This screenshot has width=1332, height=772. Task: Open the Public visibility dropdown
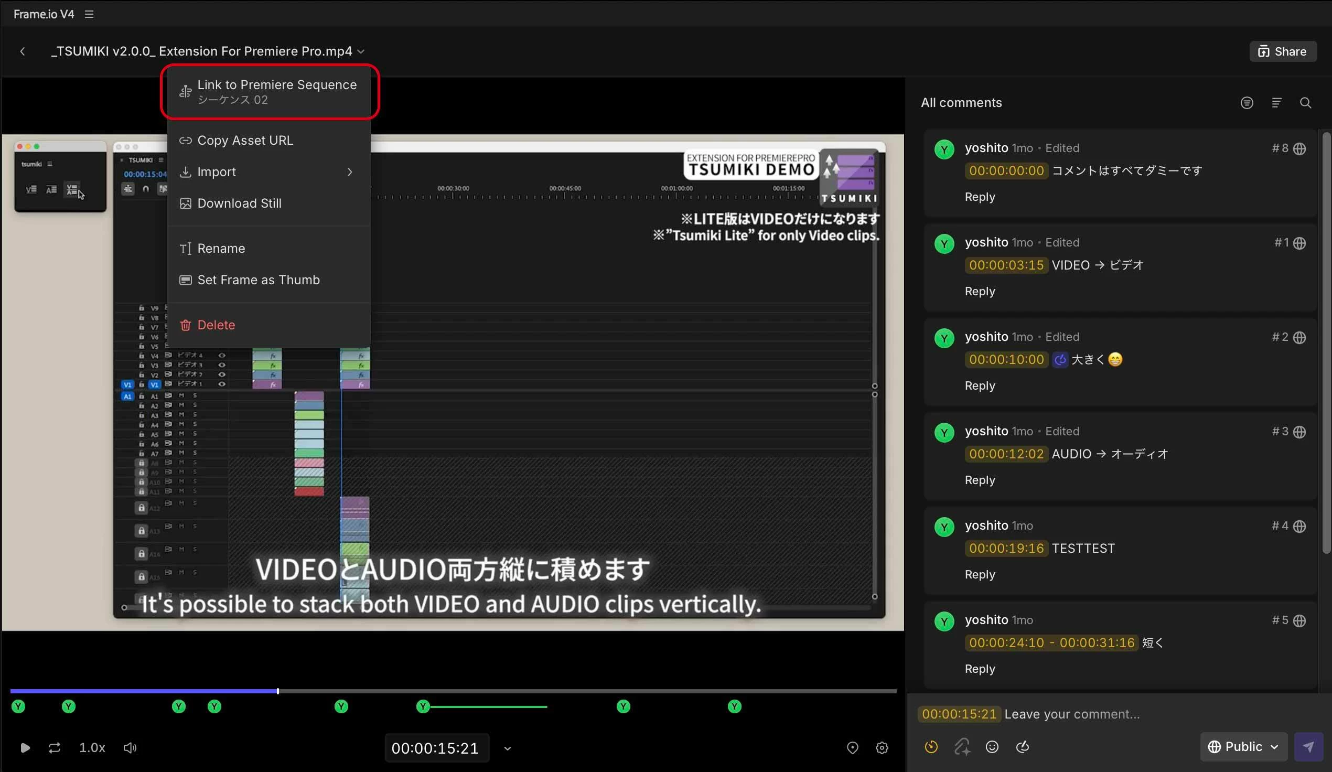(x=1243, y=747)
